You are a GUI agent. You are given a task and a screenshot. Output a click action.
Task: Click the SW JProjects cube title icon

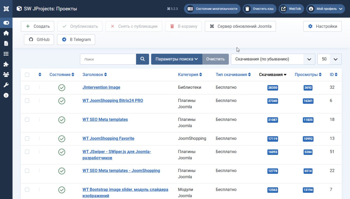pos(19,9)
